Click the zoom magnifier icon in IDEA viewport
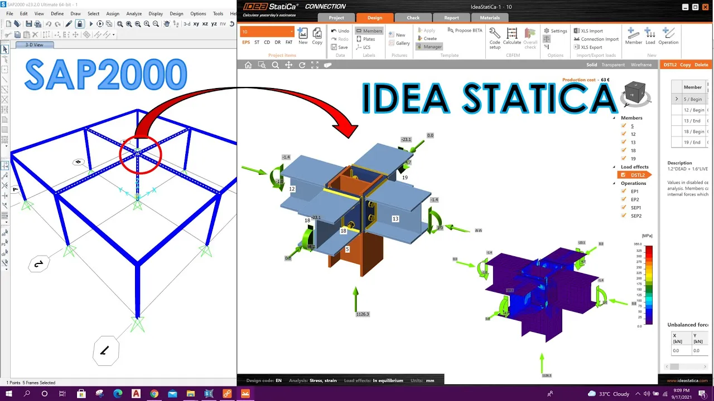Image resolution: width=714 pixels, height=401 pixels. pyautogui.click(x=275, y=65)
